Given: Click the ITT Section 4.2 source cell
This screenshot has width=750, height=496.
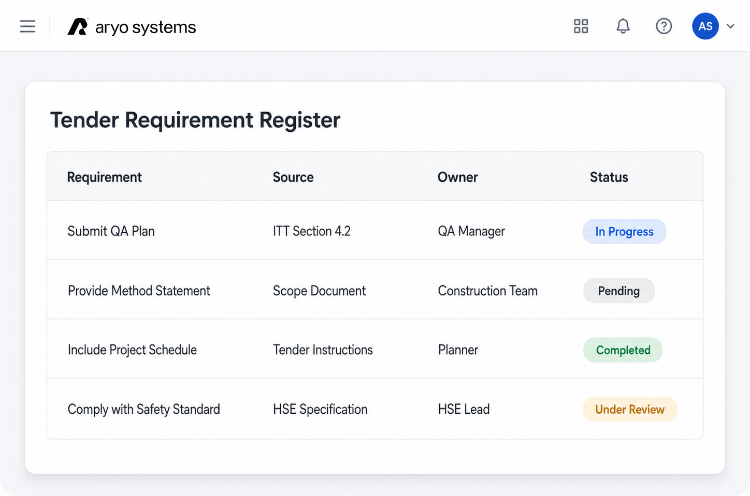Looking at the screenshot, I should tap(312, 231).
